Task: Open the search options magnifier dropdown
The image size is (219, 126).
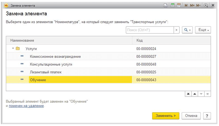Action: coord(187,30)
